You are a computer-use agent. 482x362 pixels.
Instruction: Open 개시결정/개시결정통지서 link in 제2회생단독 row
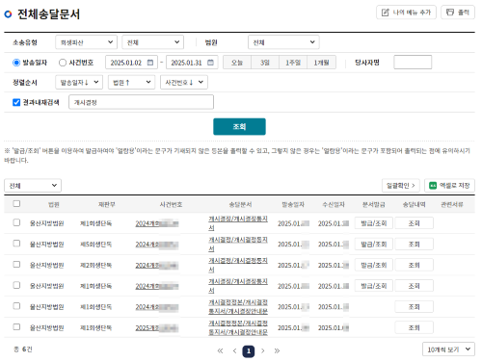click(238, 265)
